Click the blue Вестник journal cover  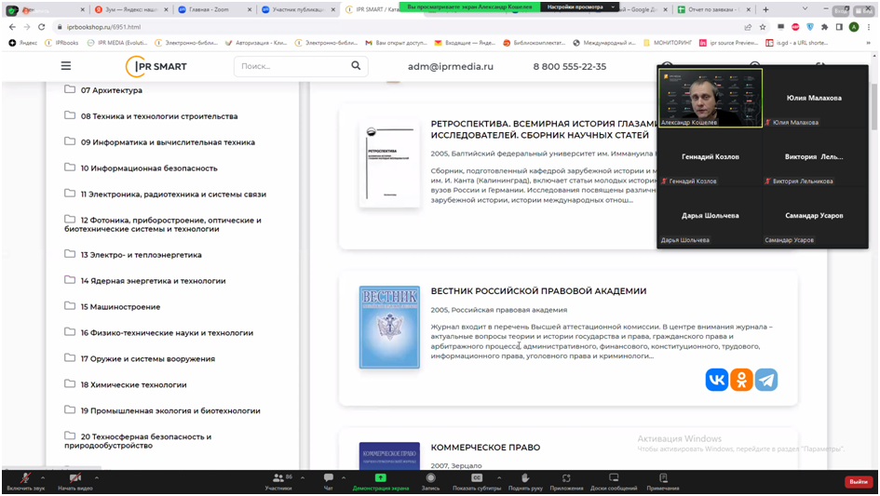[389, 328]
